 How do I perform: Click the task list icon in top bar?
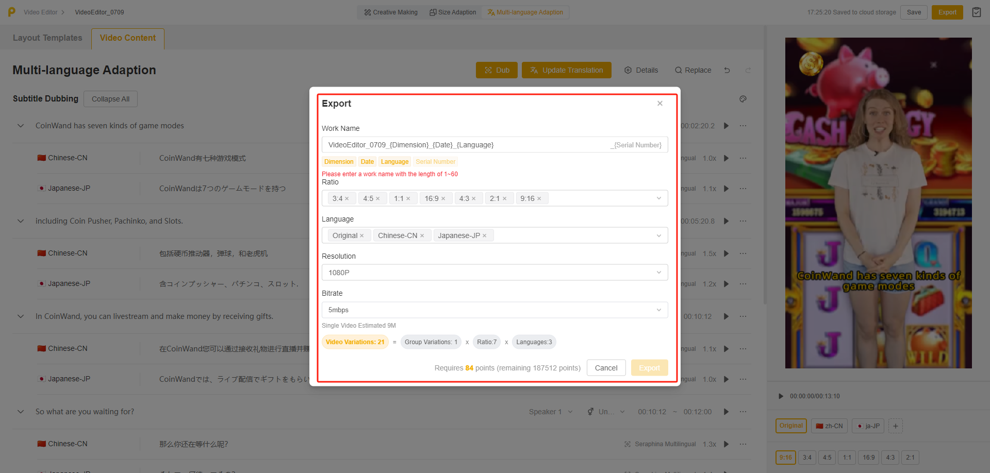(x=976, y=12)
